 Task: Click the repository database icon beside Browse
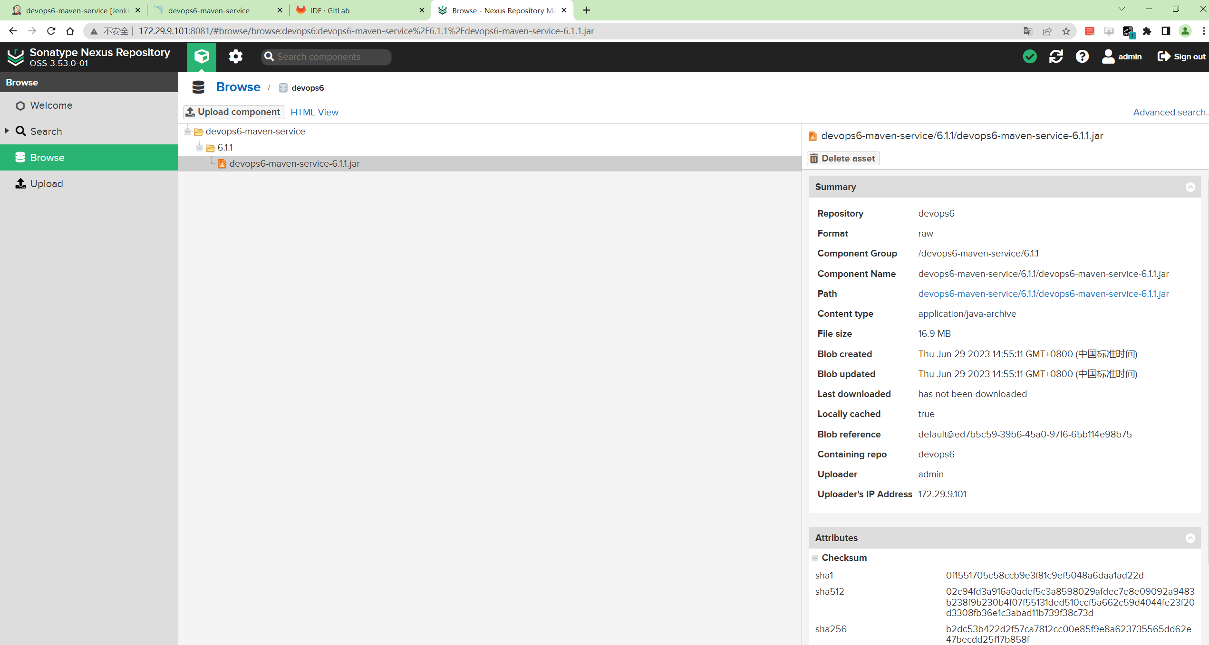pyautogui.click(x=198, y=87)
